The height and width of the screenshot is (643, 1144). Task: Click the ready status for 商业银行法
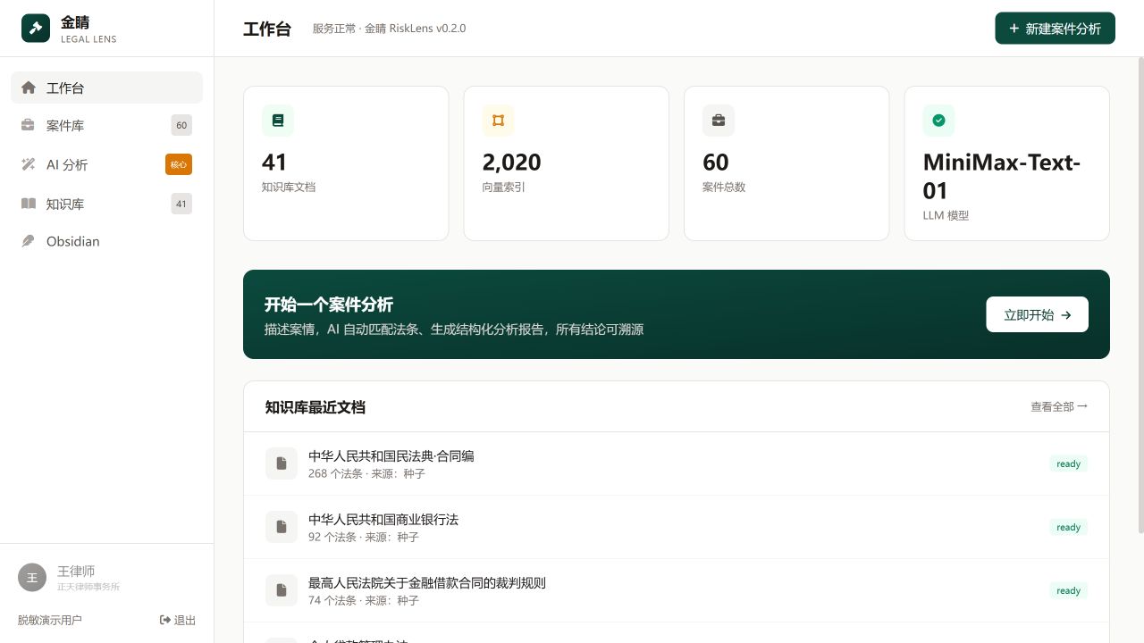[1068, 527]
